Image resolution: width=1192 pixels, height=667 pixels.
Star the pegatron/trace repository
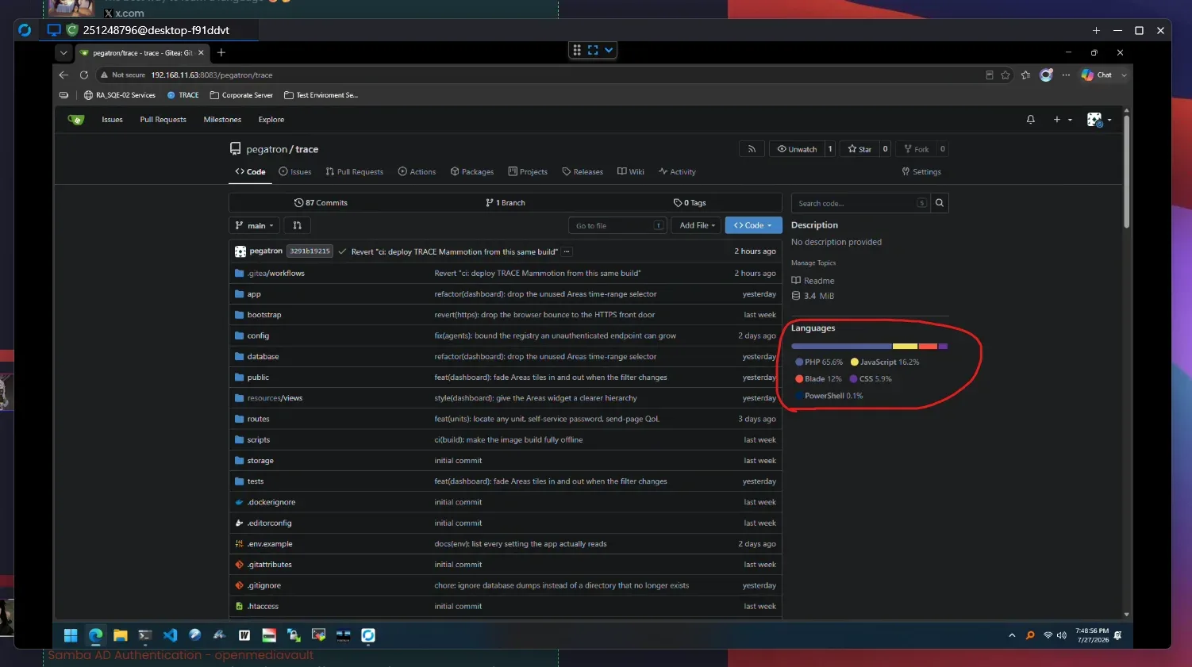pos(859,149)
